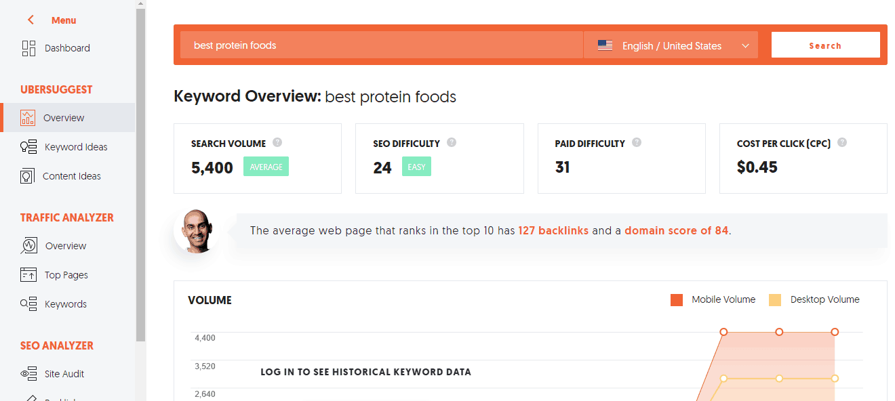Click the orange Search button
895x401 pixels.
825,45
